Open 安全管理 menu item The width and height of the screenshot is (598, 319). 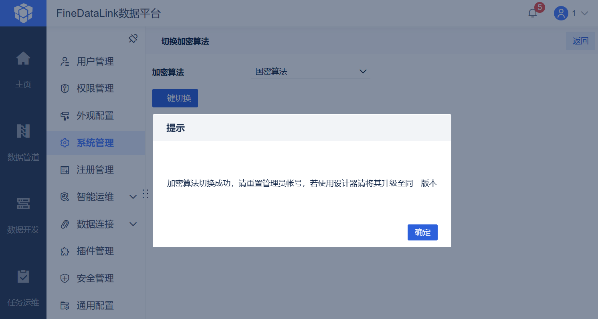[96, 278]
